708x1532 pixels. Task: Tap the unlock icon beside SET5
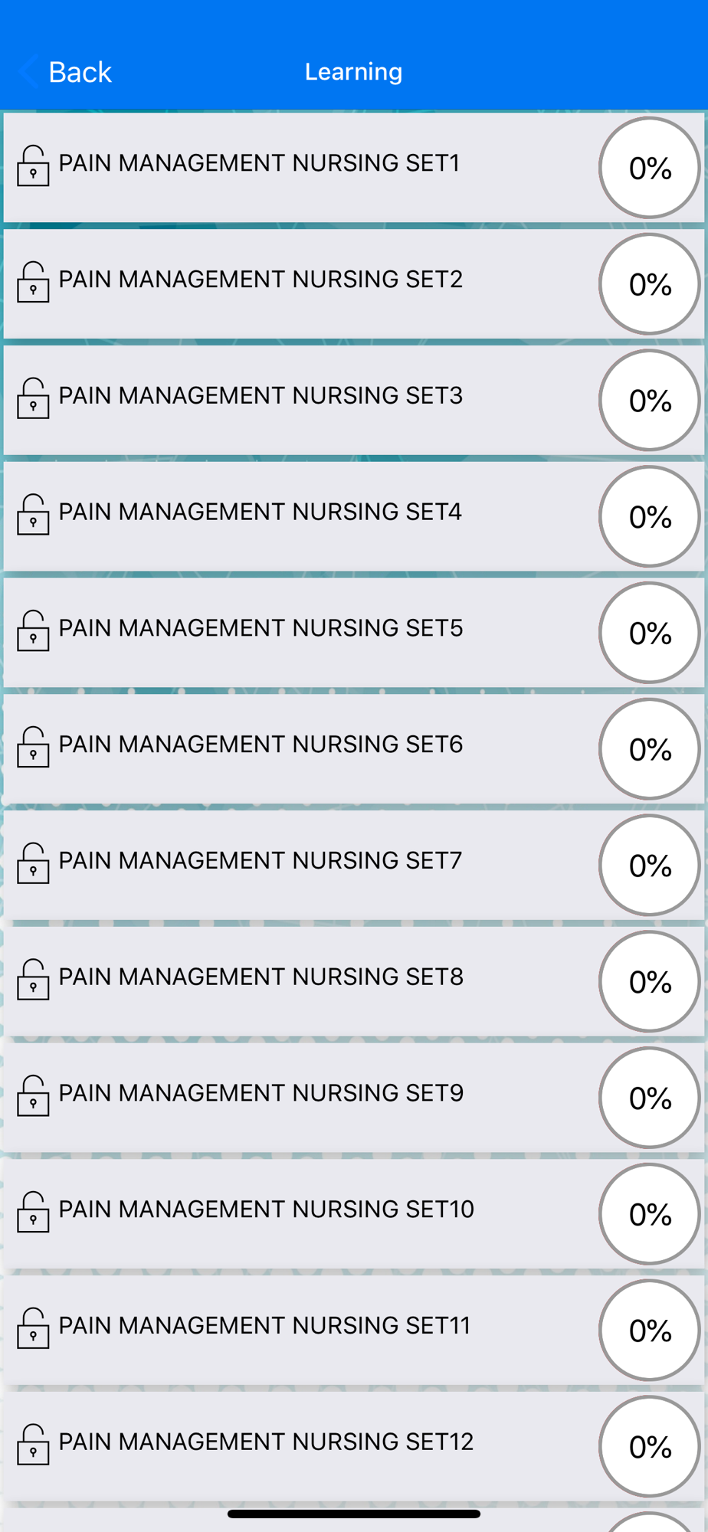33,630
